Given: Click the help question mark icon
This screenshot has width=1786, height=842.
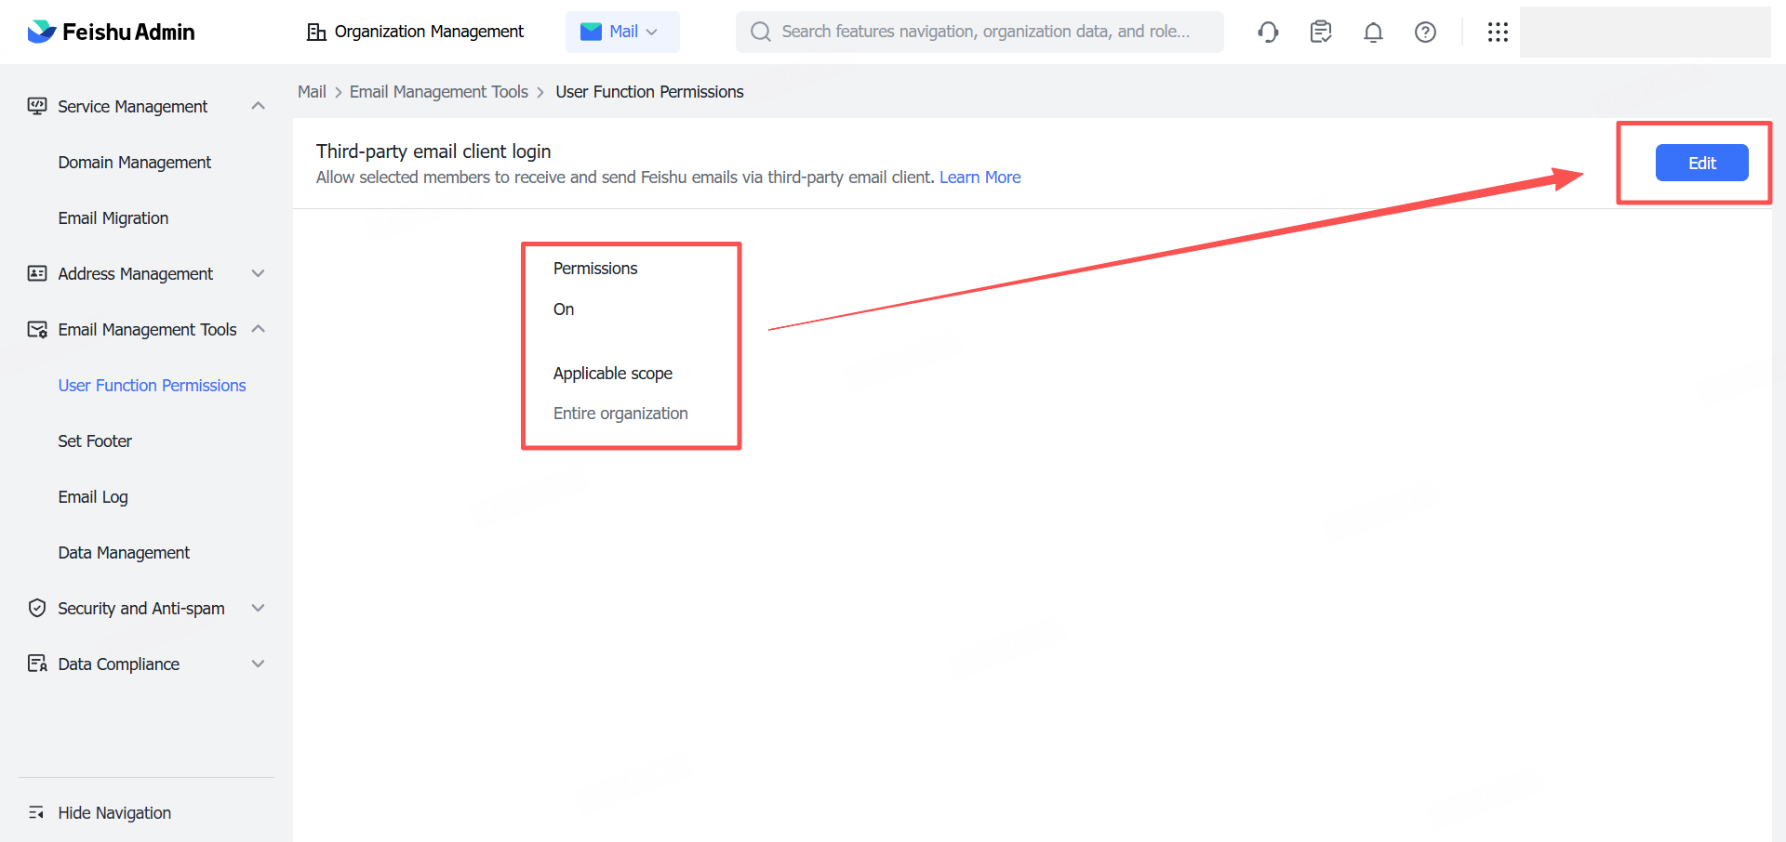Looking at the screenshot, I should coord(1425,33).
